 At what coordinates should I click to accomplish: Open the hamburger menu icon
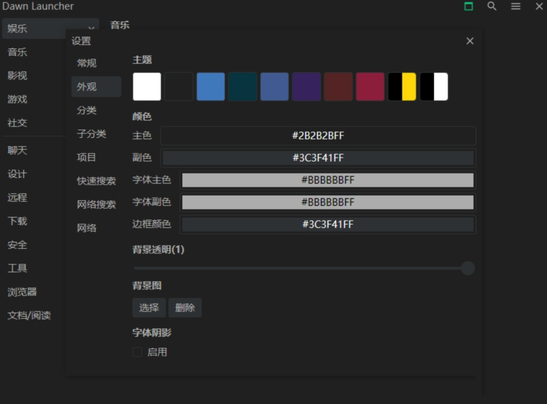(x=516, y=7)
